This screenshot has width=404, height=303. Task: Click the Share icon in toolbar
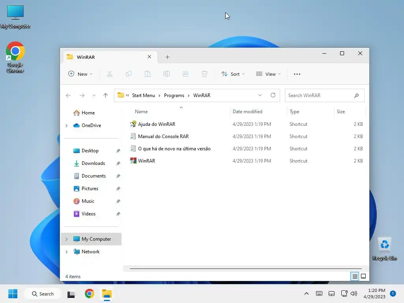[x=185, y=74]
